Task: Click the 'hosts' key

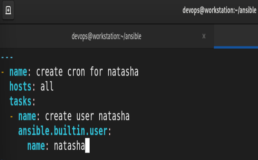Action: [x=20, y=86]
